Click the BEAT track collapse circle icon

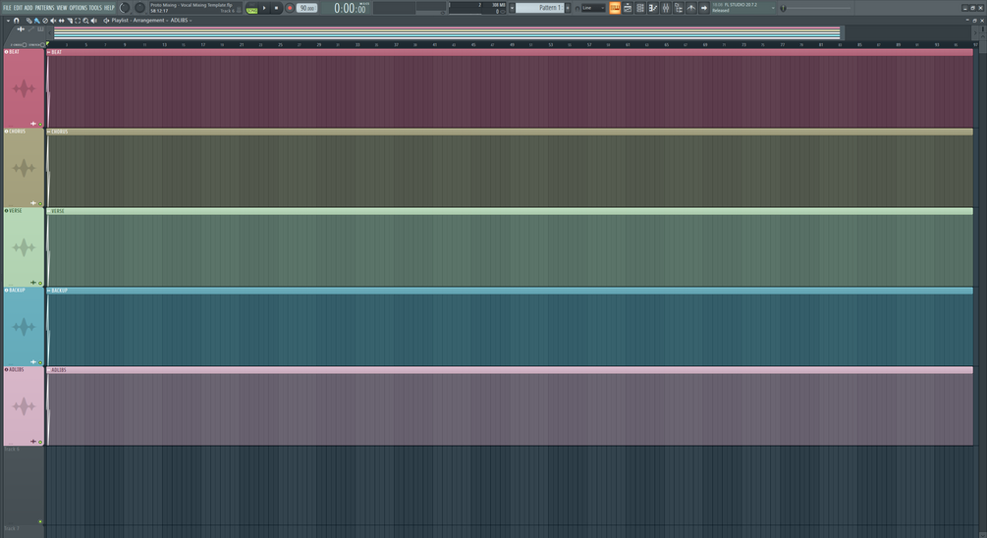(x=6, y=52)
